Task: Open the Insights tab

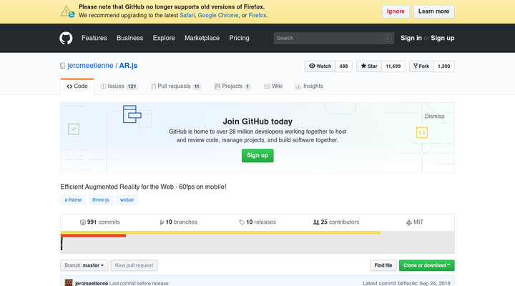Action: pyautogui.click(x=309, y=87)
